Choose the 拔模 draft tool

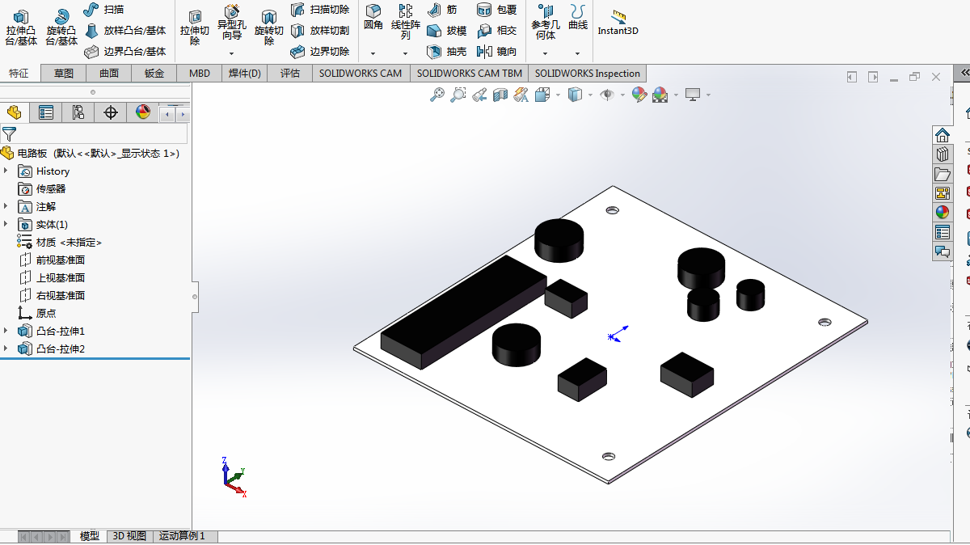[446, 31]
